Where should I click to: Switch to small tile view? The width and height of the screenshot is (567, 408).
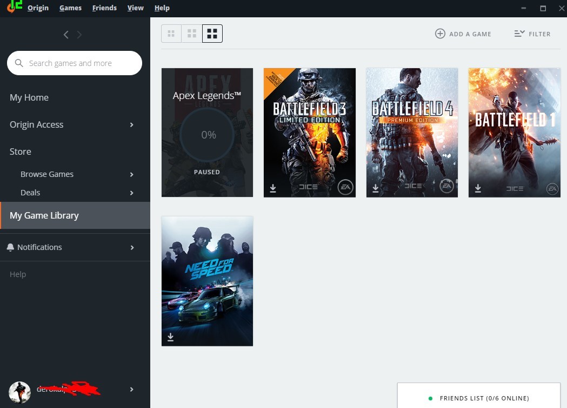pos(171,34)
